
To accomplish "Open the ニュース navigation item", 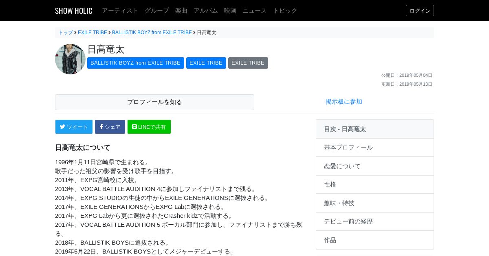I will point(255,11).
